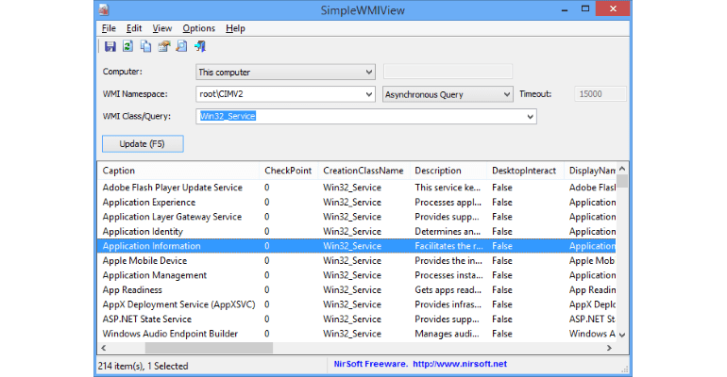Click the Exit toolbar icon
727x377 pixels.
tap(199, 46)
